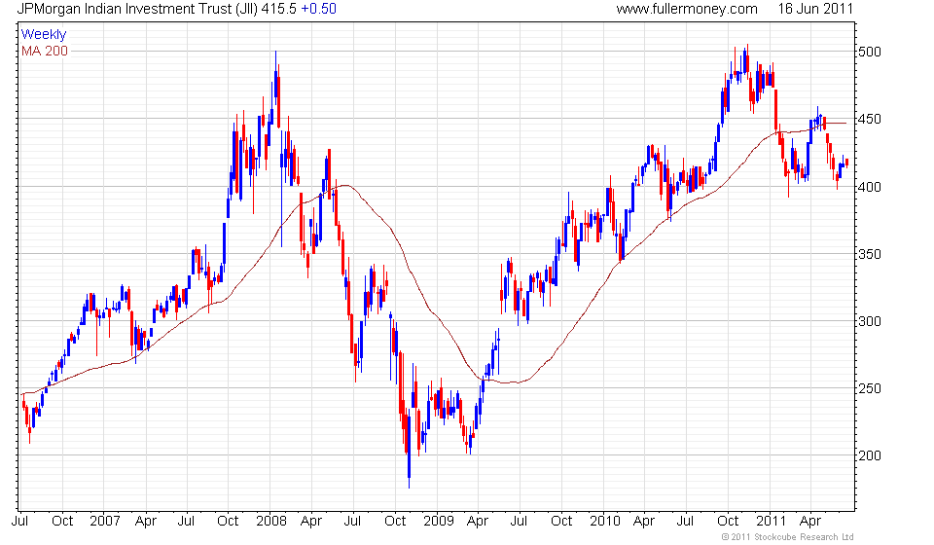
Task: Open the www.fullermoney.com website text
Action: click(x=687, y=10)
